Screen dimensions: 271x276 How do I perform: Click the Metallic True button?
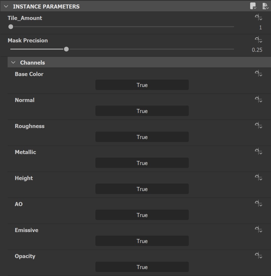click(142, 163)
